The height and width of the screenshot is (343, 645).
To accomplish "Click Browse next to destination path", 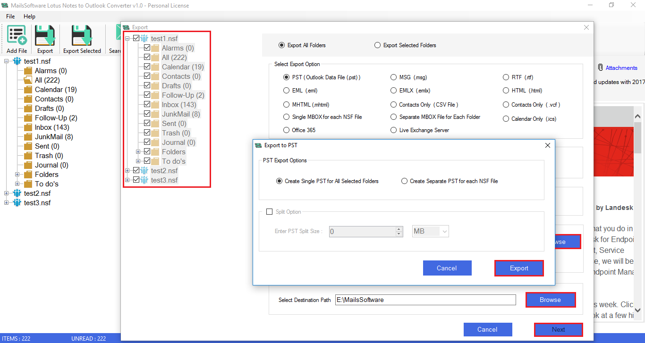I will pos(551,300).
